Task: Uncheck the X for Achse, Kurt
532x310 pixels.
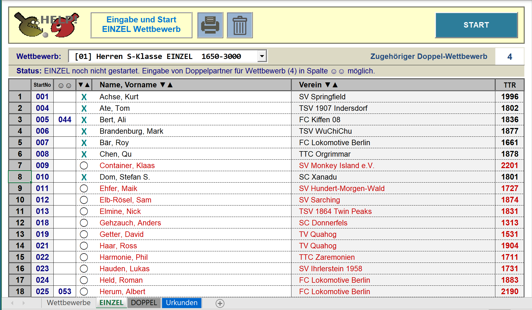Action: (84, 97)
